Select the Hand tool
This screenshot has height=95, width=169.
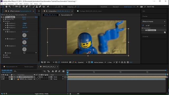(x=6, y=7)
